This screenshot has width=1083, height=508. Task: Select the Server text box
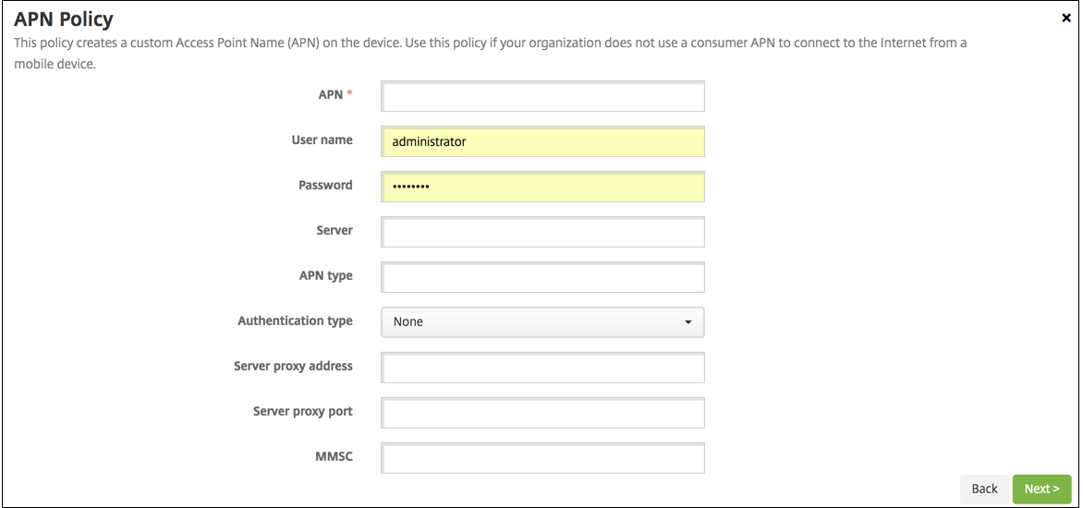point(542,232)
